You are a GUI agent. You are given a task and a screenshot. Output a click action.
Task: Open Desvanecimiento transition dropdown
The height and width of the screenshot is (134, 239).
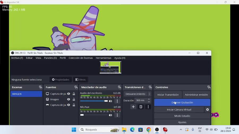[x=137, y=94]
